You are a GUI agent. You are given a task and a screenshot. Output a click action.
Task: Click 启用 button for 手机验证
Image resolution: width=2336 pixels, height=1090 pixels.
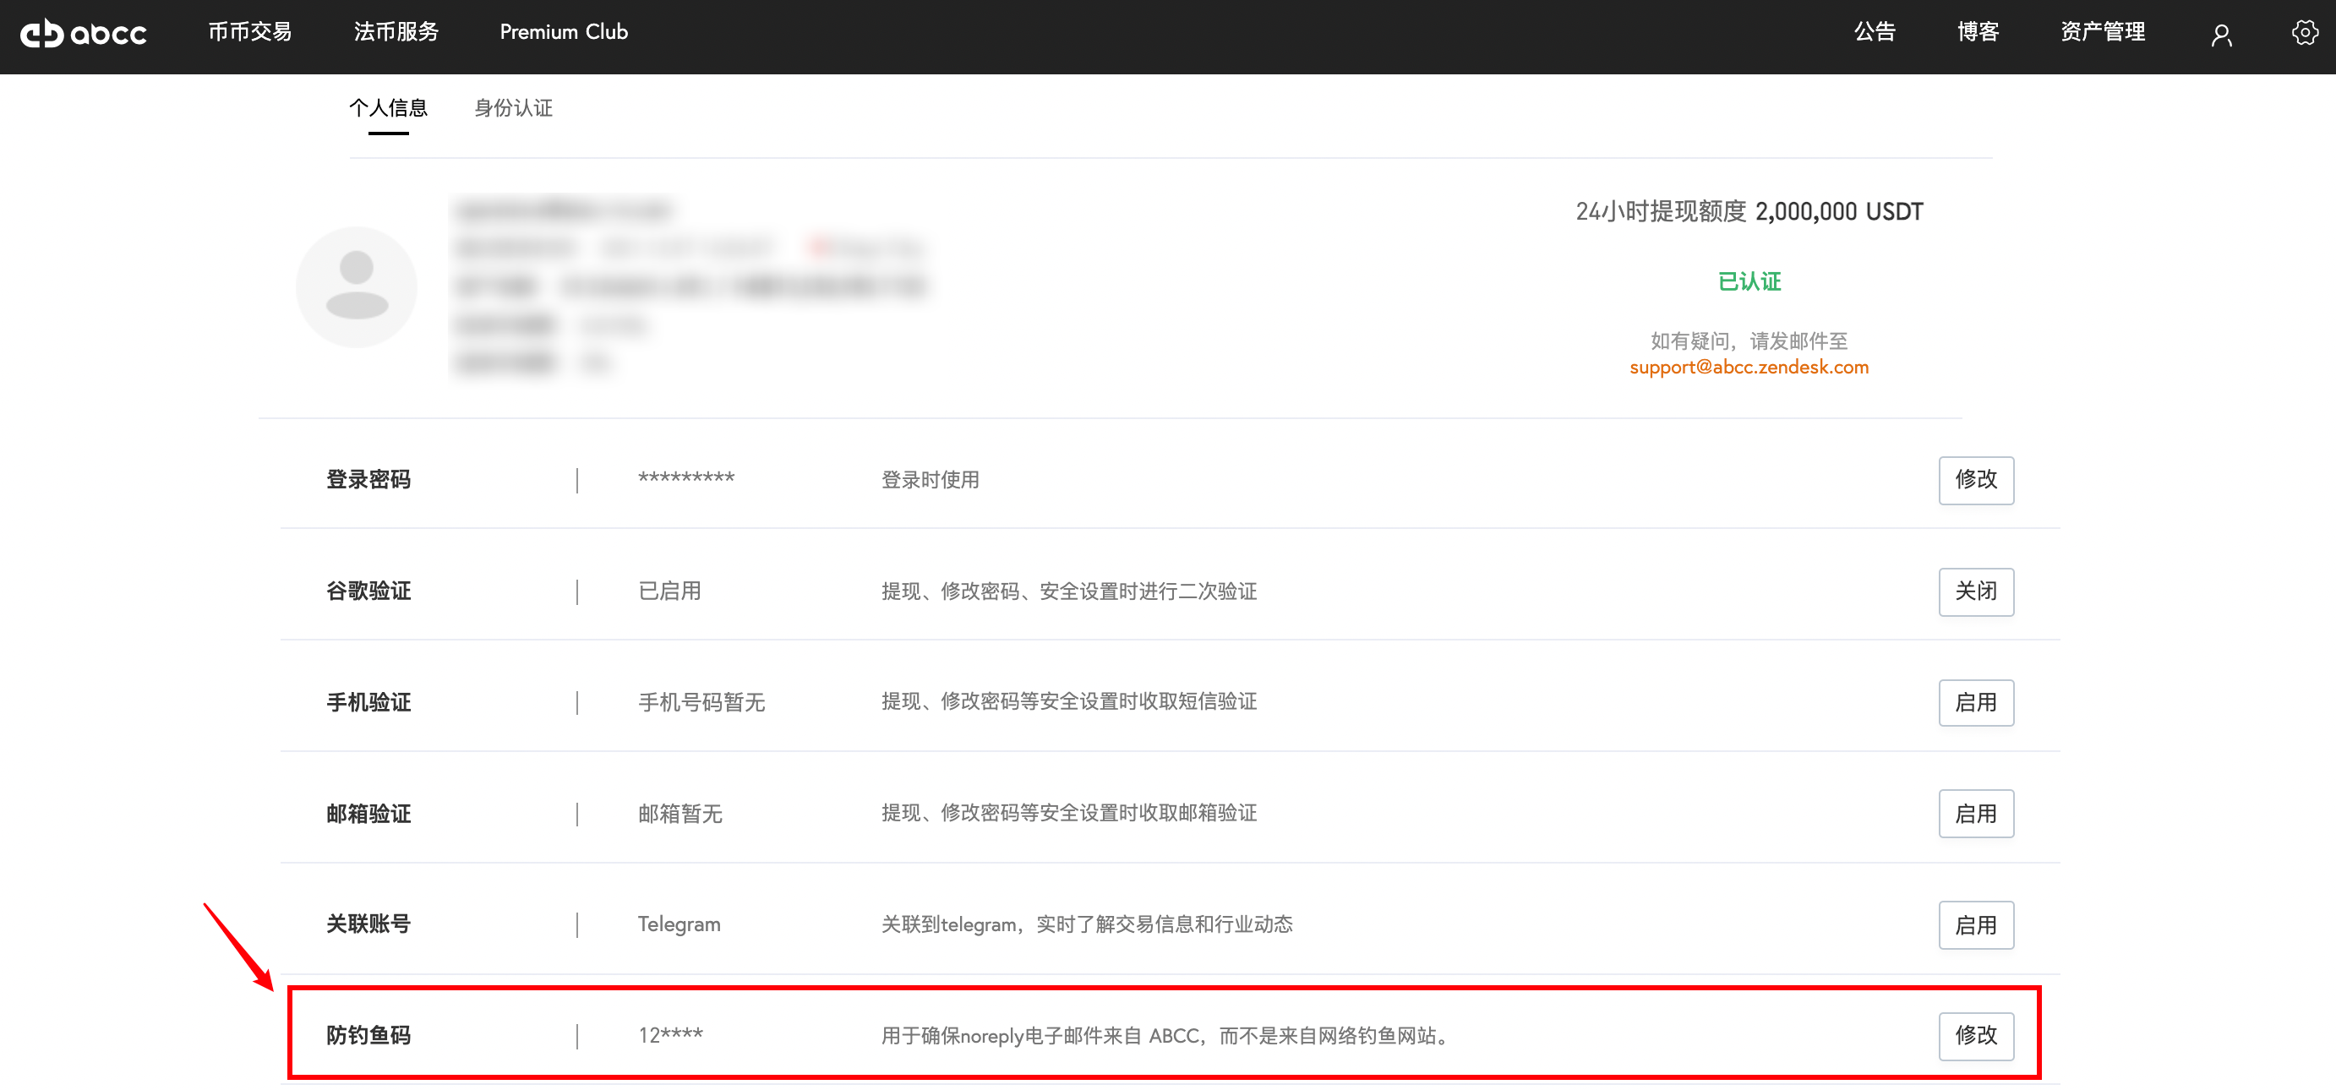coord(1976,703)
